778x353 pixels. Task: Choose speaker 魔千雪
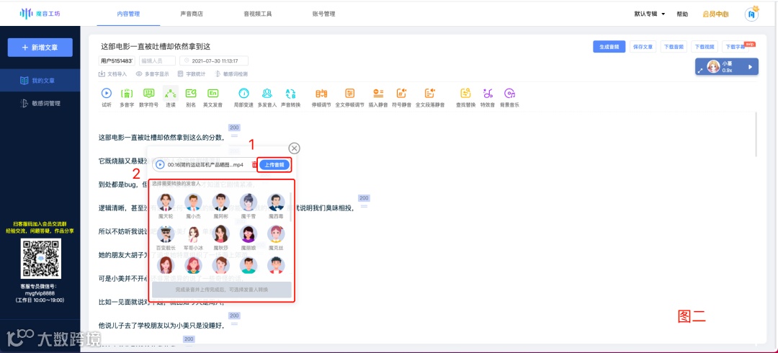[248, 206]
